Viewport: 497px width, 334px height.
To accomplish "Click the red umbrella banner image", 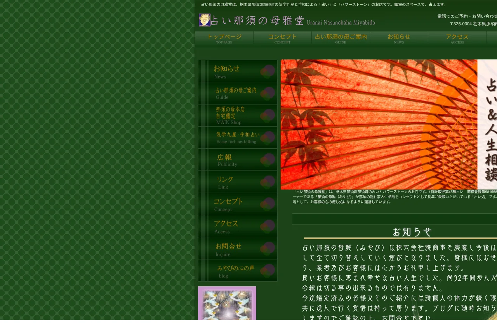I will coord(389,124).
